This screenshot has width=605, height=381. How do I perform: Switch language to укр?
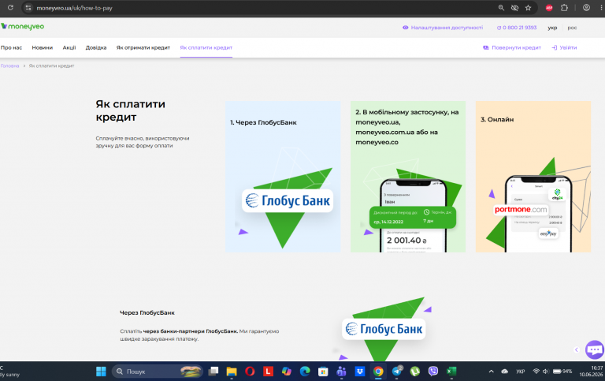pos(552,28)
